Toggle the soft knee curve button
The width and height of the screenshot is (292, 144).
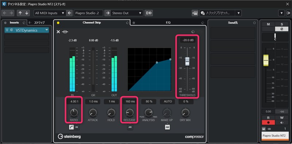[72, 127]
